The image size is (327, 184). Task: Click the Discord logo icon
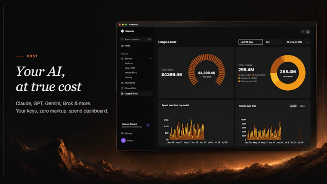[x=148, y=125]
